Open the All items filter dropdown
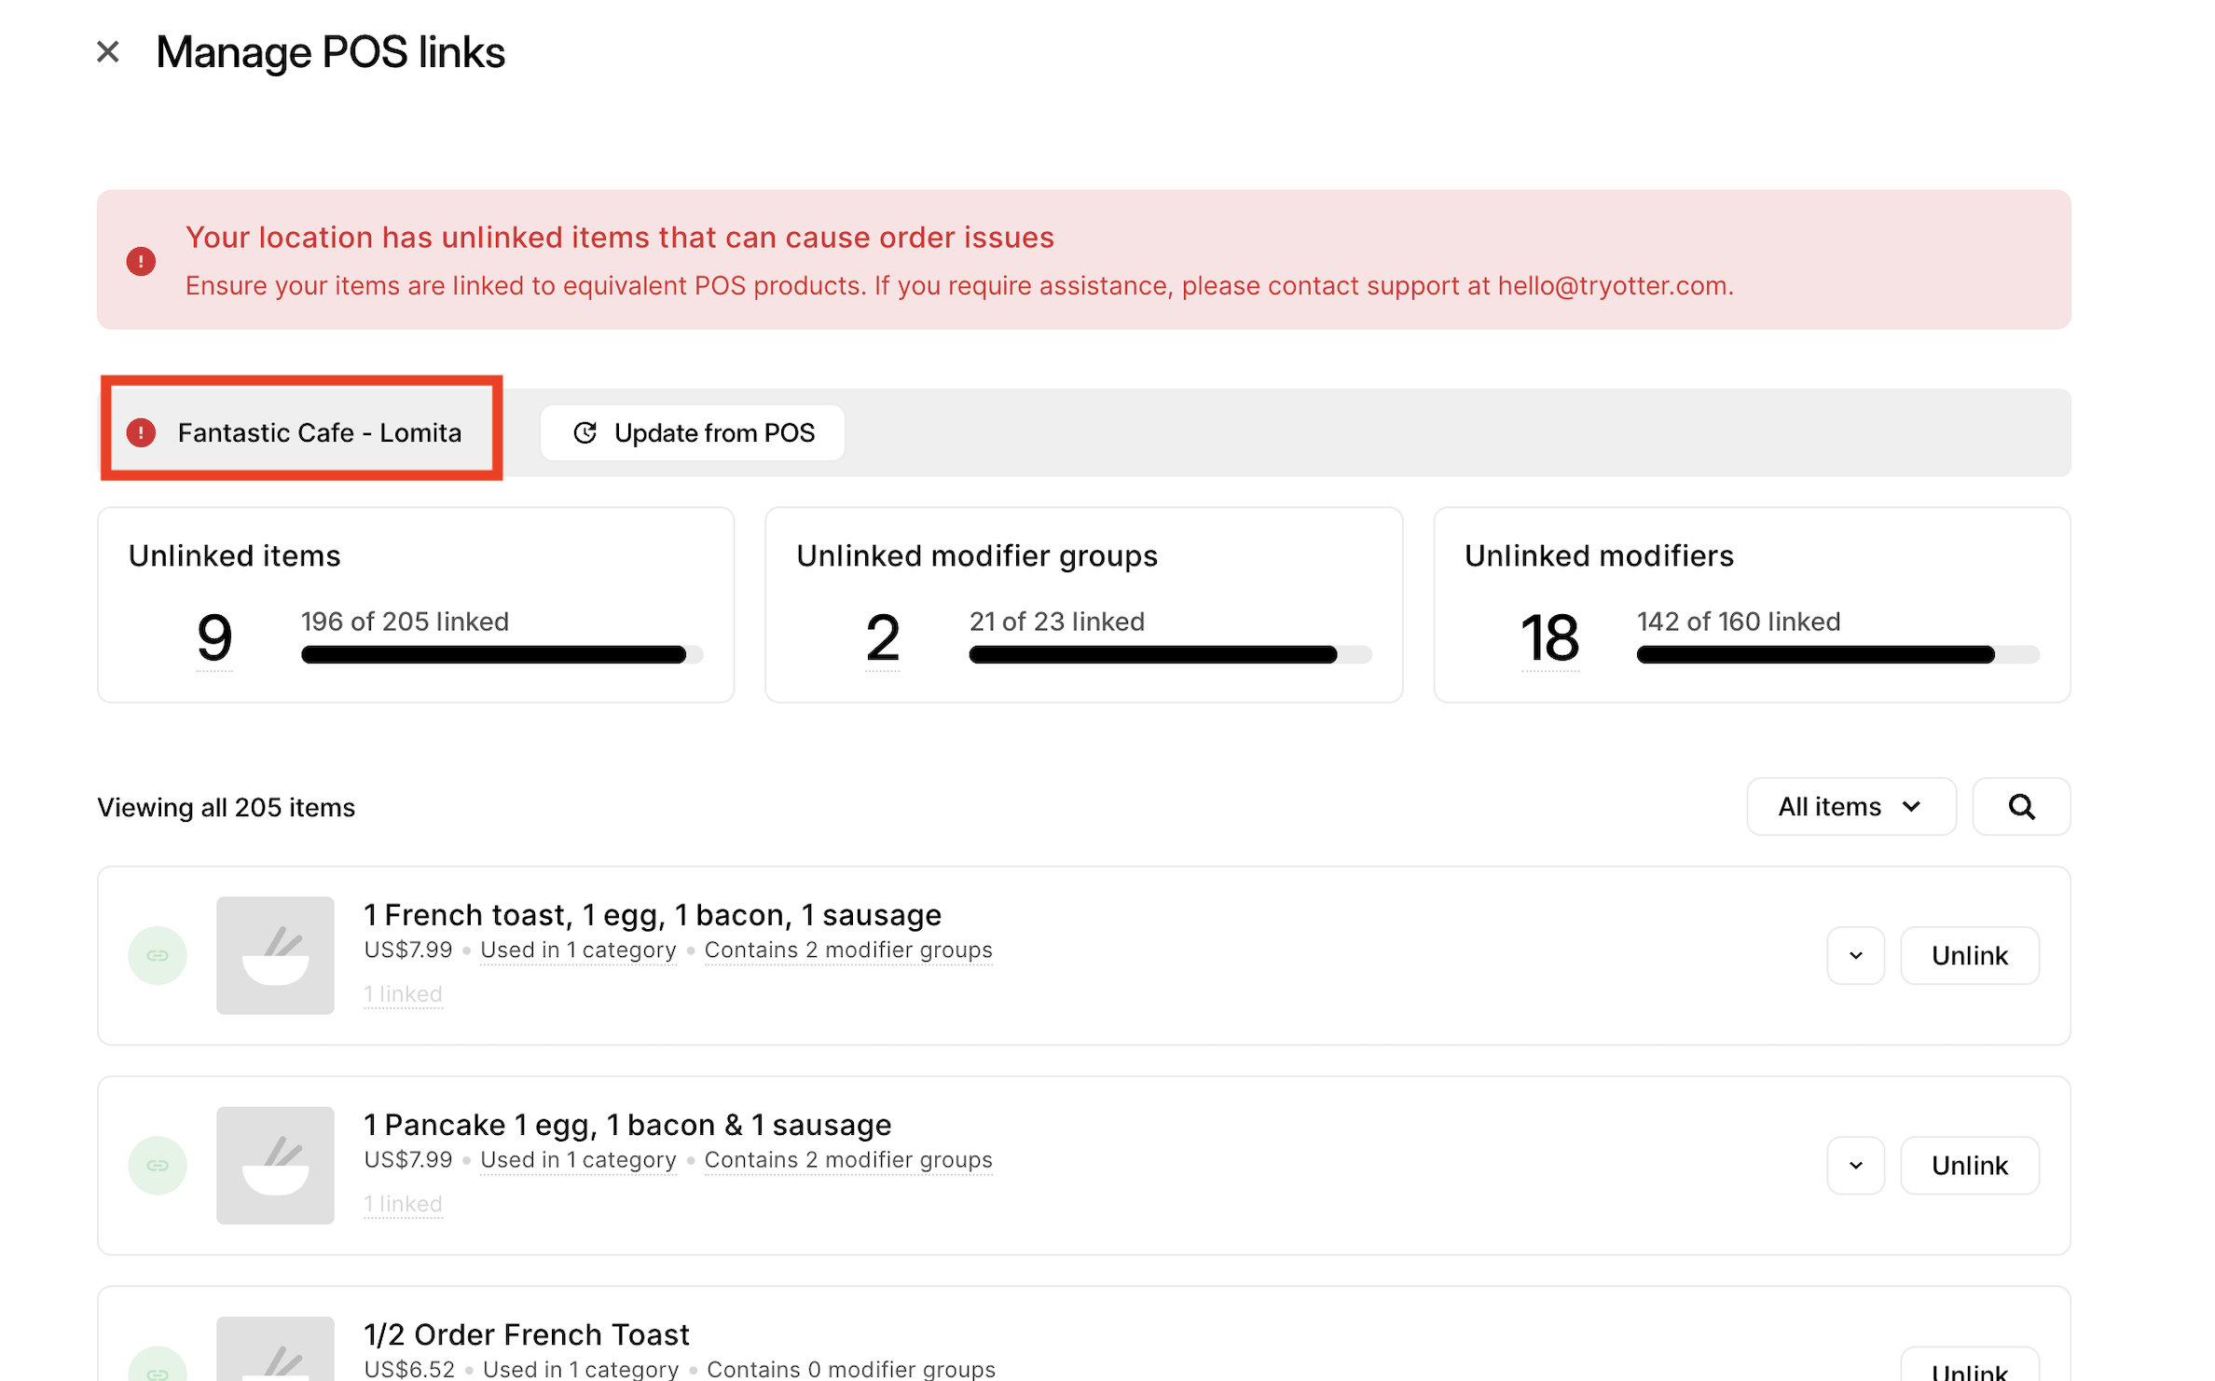 1850,807
